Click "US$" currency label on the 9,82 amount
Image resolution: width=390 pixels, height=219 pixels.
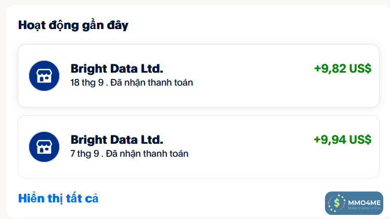click(360, 69)
